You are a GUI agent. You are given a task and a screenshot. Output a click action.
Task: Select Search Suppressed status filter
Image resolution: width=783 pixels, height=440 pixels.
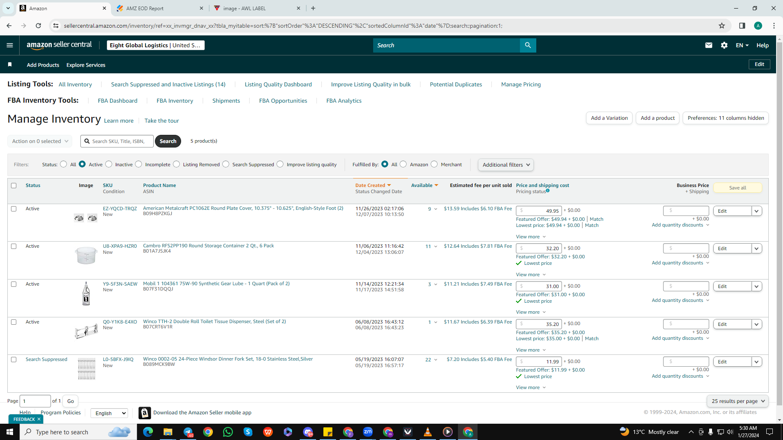coord(226,164)
